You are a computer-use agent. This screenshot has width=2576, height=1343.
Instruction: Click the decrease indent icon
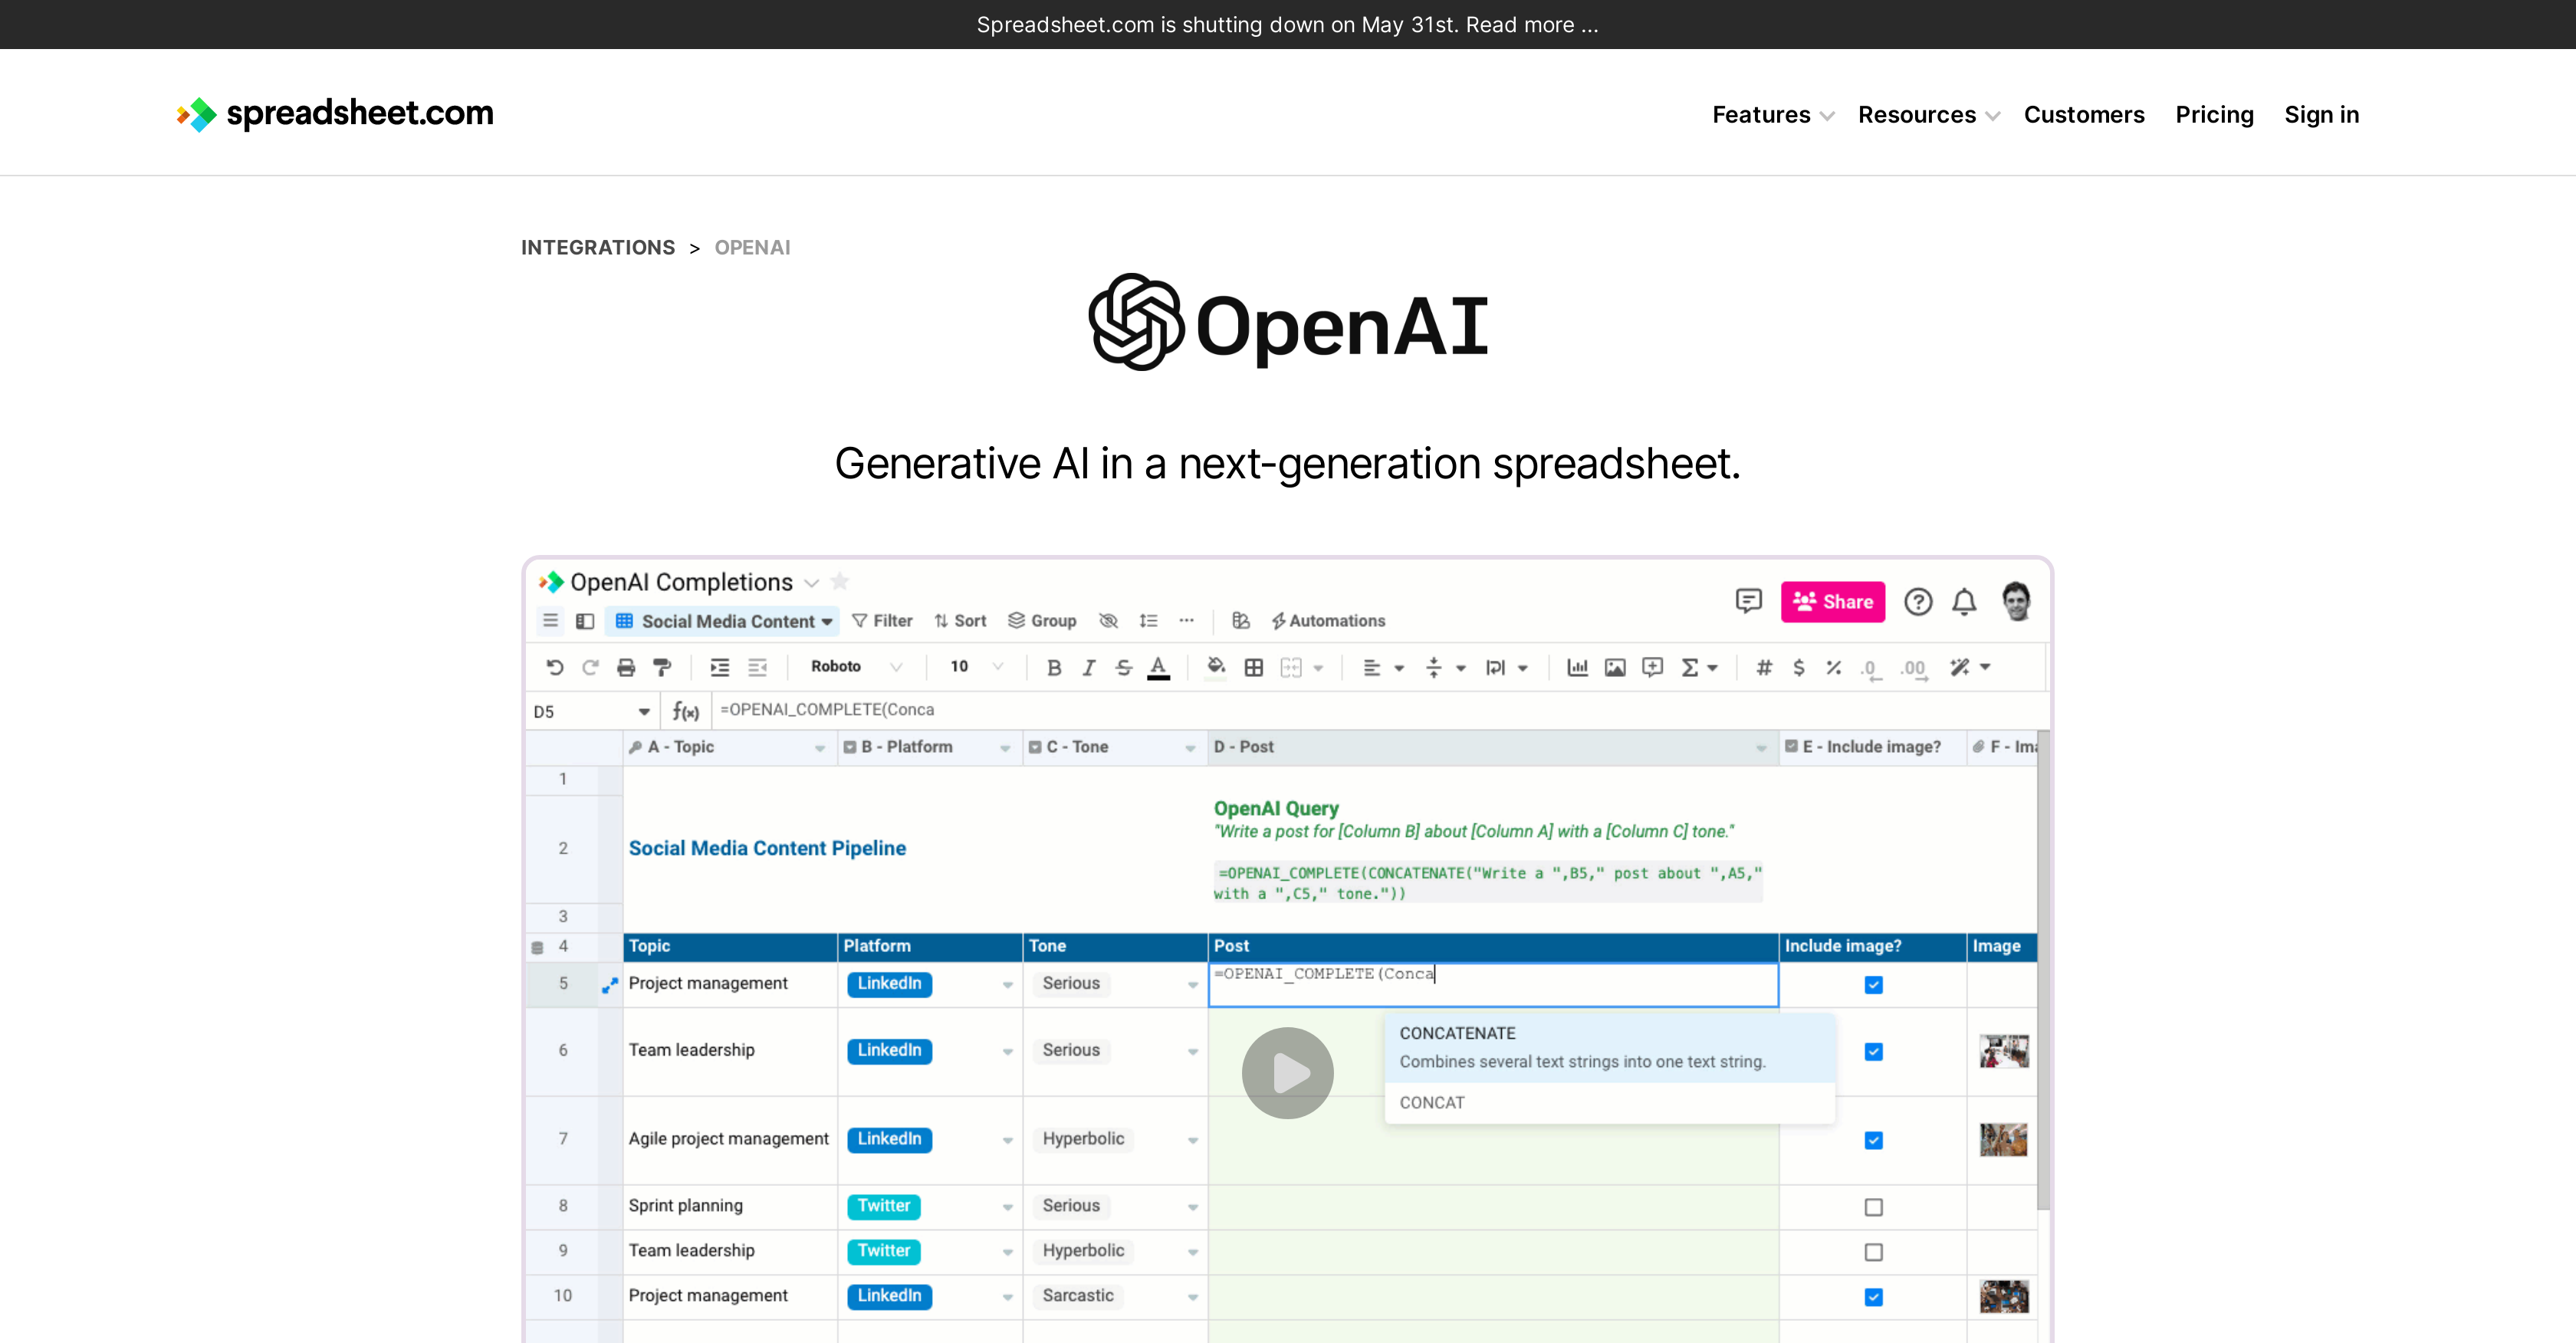point(757,667)
